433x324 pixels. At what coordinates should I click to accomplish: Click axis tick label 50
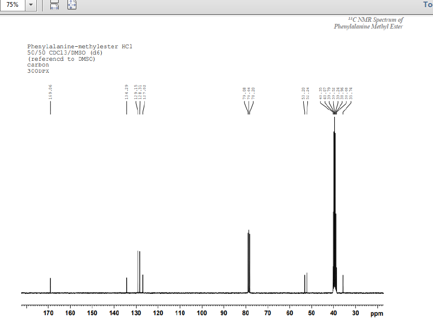[x=312, y=313]
